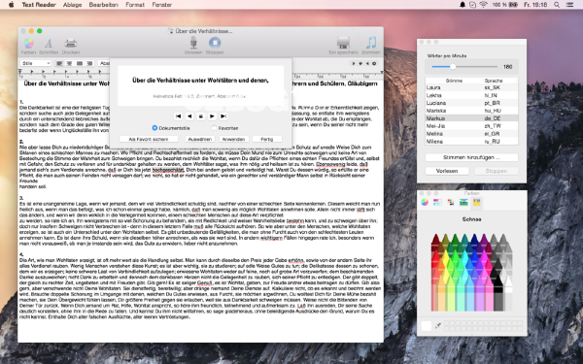Open the Format menu
The height and width of the screenshot is (364, 583).
coord(135,5)
